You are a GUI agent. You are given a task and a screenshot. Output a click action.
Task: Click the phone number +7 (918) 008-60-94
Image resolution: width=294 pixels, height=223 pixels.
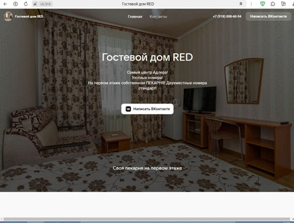click(227, 17)
